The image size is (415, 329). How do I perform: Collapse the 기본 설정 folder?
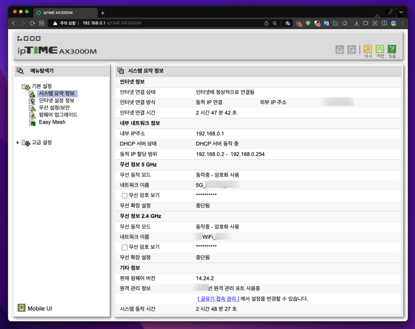coord(26,87)
